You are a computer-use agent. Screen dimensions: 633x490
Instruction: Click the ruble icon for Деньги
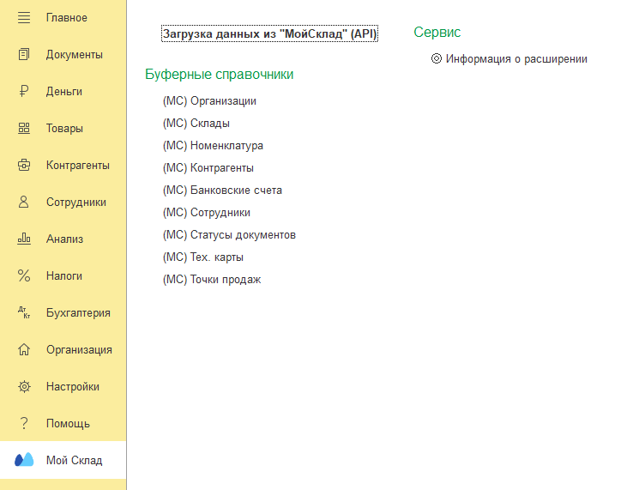tap(24, 91)
